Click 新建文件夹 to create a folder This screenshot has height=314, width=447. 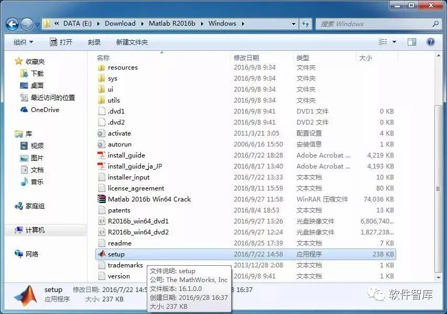132,42
